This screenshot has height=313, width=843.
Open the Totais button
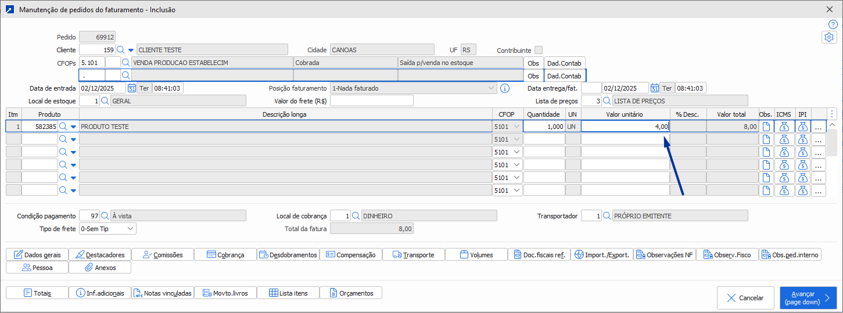(37, 293)
